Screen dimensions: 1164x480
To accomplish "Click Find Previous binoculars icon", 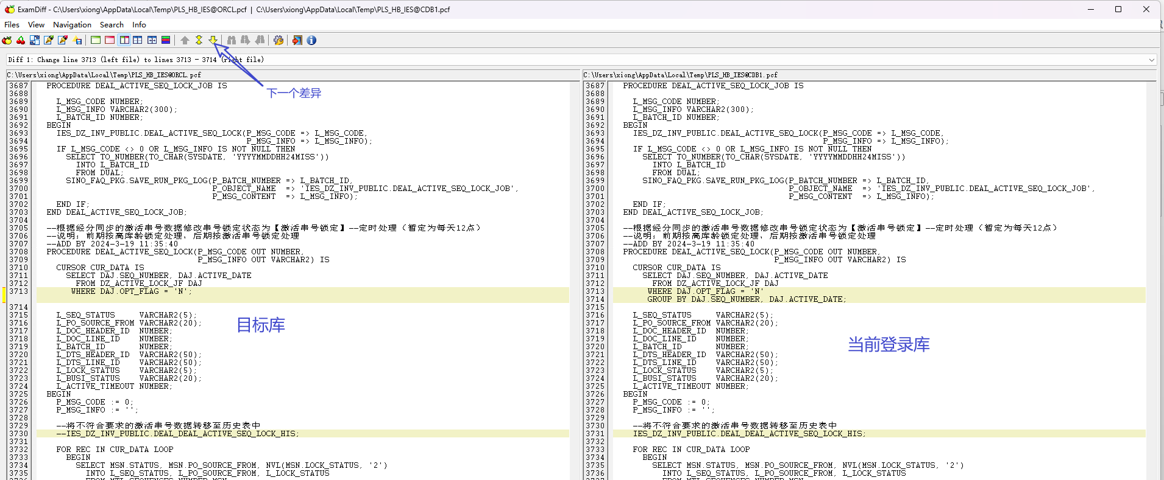I will point(260,40).
